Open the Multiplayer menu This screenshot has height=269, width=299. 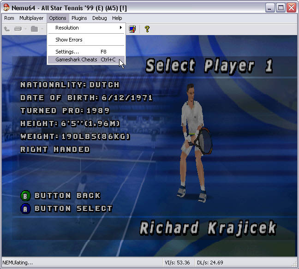click(x=31, y=18)
